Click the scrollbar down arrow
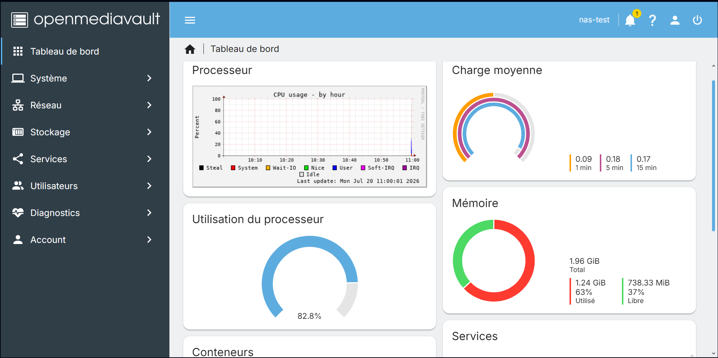The image size is (718, 358). click(x=714, y=354)
